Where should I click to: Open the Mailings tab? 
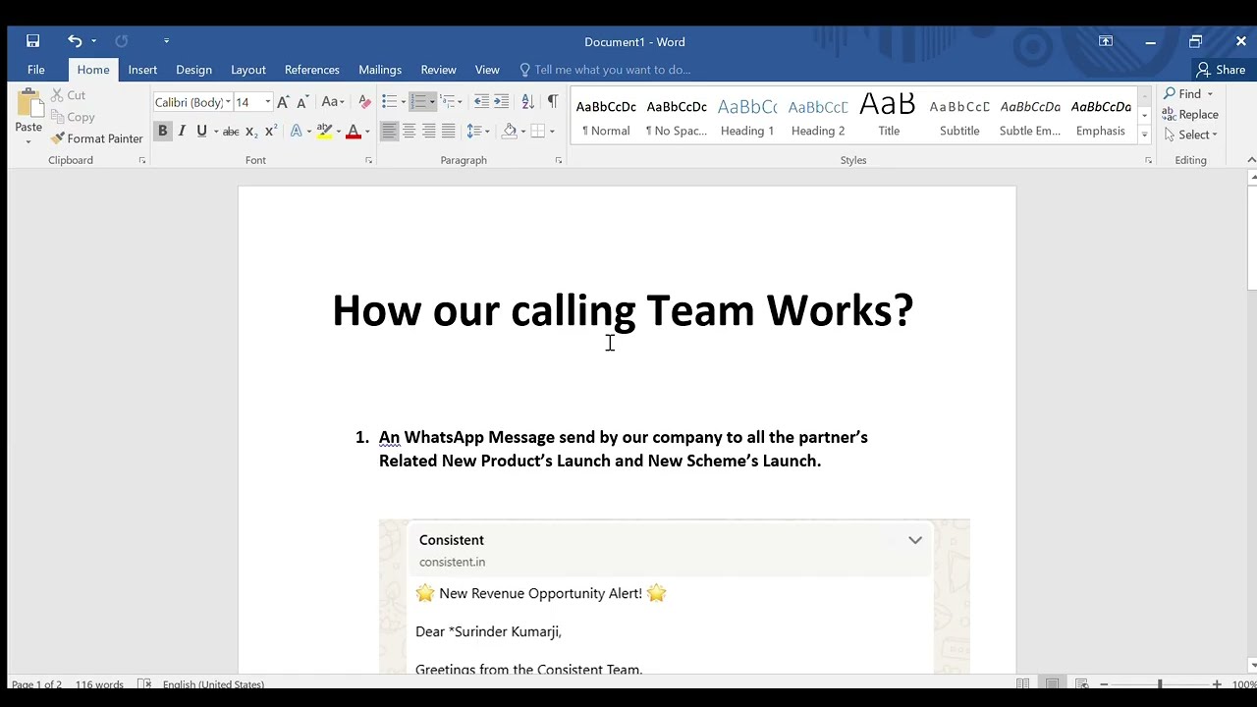(x=380, y=70)
